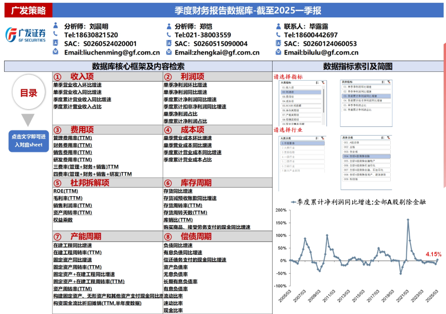Toggle multi-select on the 具体分类 slicer
The height and width of the screenshot is (314, 446).
click(x=382, y=137)
